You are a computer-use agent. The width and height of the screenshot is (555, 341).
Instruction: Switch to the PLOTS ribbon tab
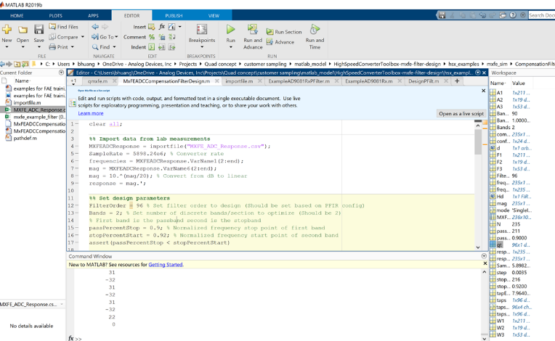tap(55, 15)
